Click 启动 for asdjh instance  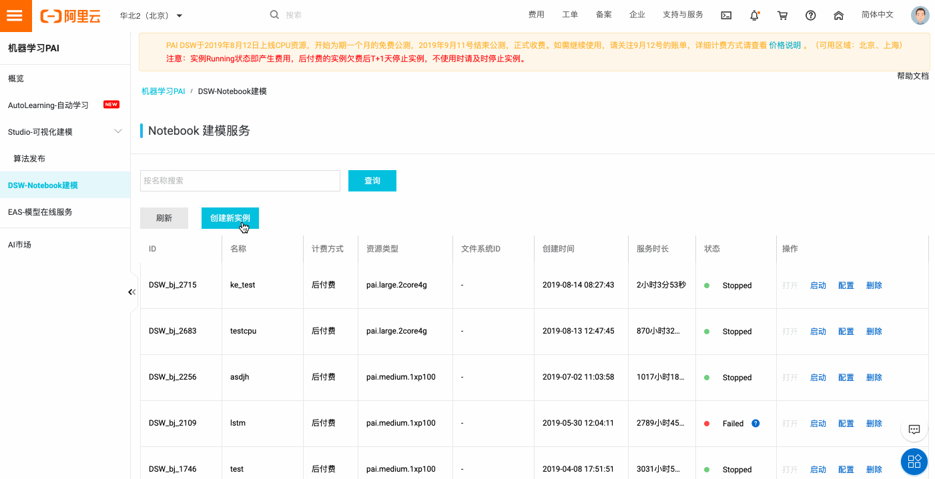coord(818,378)
